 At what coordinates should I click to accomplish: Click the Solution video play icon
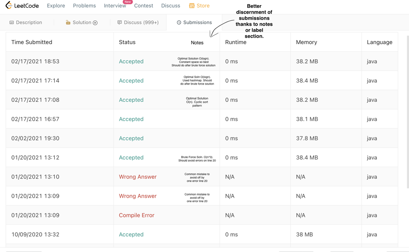[x=95, y=23]
